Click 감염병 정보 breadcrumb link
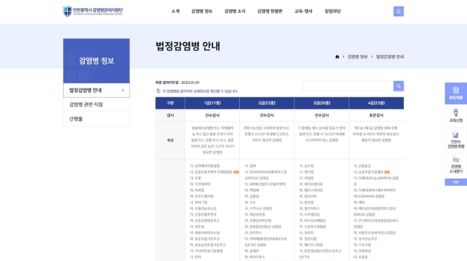Viewport: 467px width, 261px height. coord(357,57)
